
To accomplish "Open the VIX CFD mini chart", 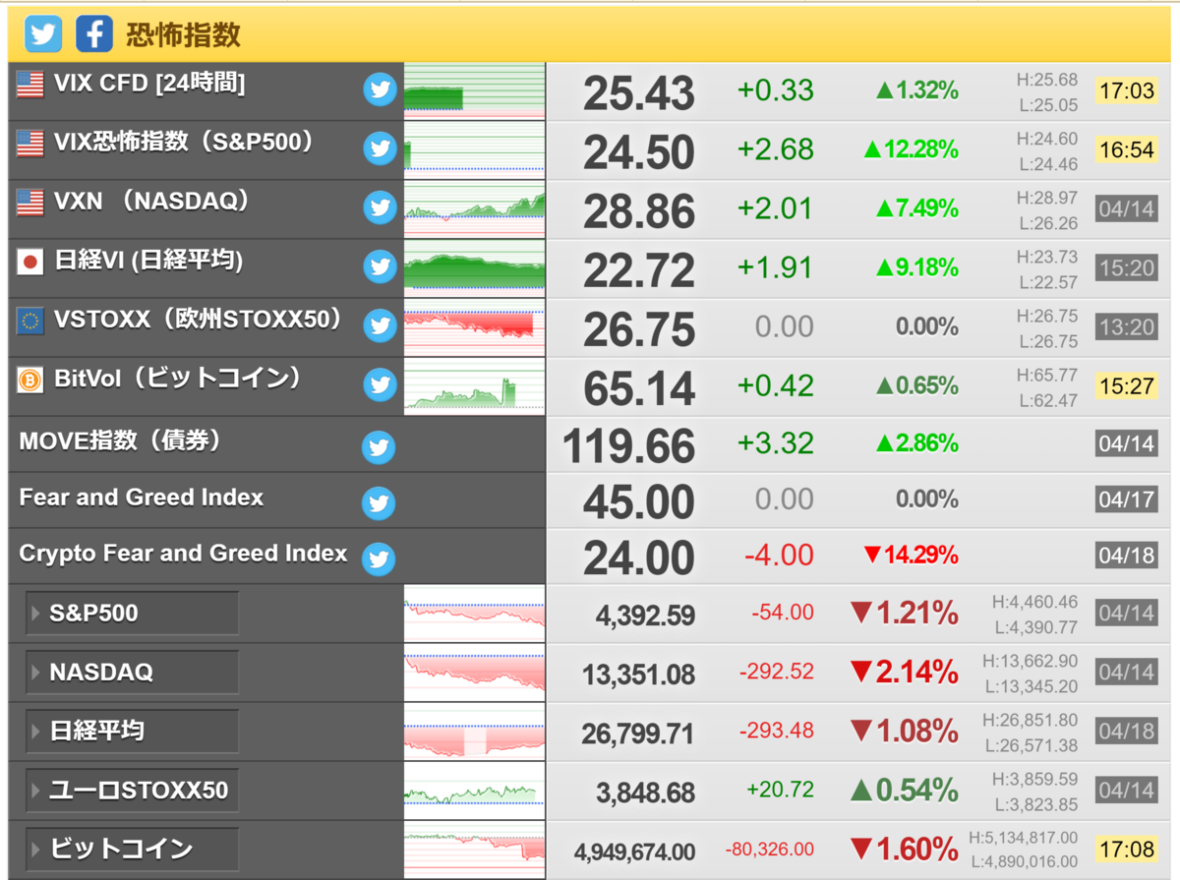I will click(475, 90).
